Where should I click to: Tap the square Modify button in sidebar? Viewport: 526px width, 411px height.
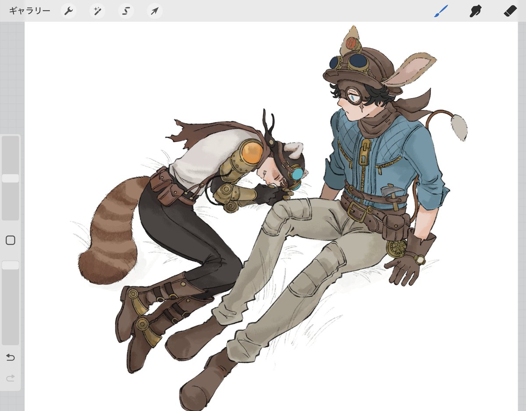tap(10, 240)
